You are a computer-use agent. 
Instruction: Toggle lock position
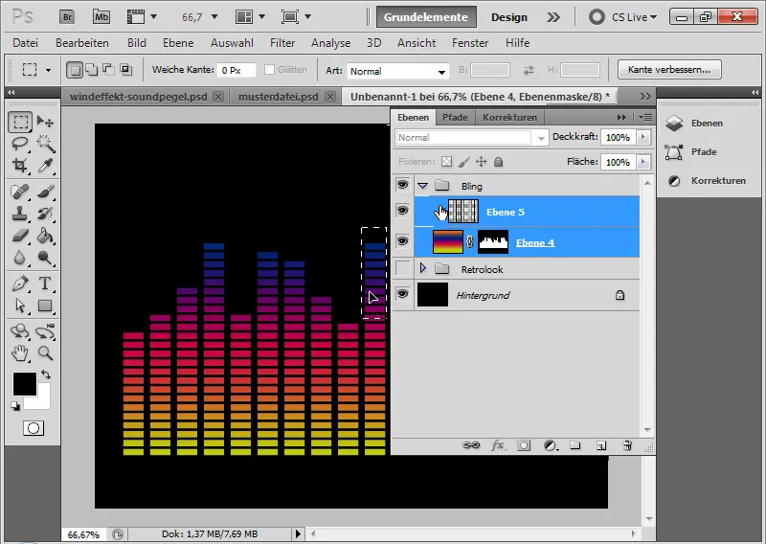click(x=482, y=162)
